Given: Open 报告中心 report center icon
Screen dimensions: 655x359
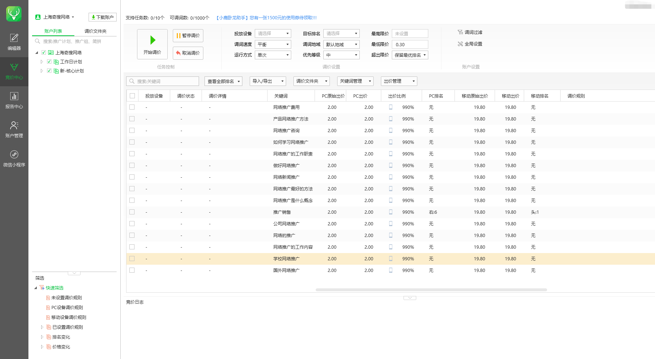Looking at the screenshot, I should pyautogui.click(x=14, y=100).
